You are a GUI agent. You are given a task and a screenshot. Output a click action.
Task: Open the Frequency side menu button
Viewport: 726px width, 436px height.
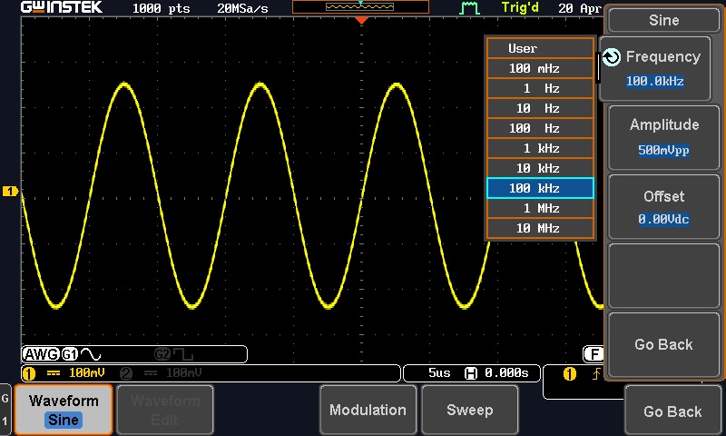(655, 68)
